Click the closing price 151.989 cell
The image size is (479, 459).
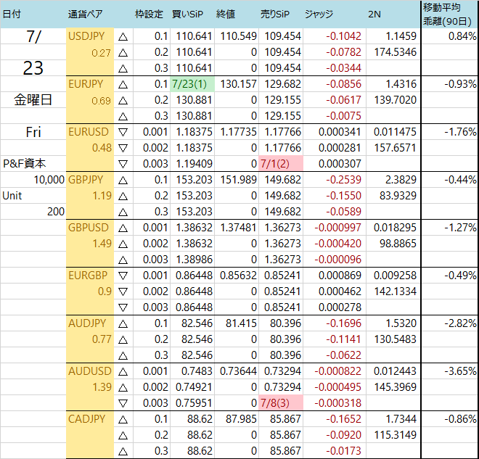tap(237, 179)
